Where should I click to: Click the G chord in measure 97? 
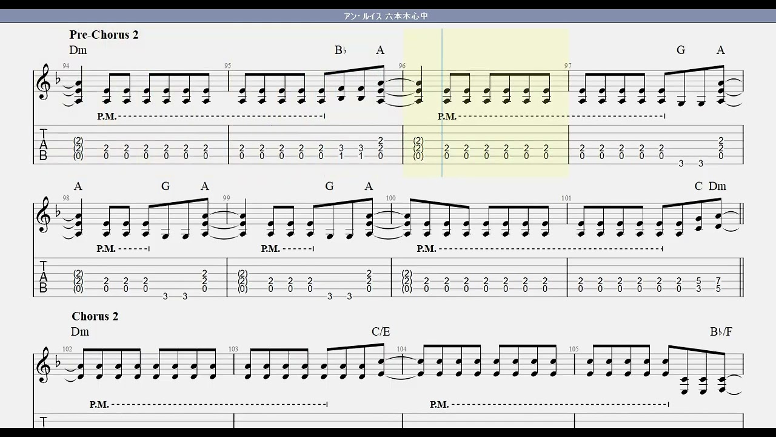tap(681, 50)
